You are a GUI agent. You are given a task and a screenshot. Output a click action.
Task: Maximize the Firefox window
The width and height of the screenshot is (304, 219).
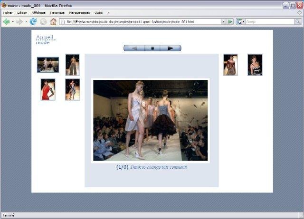[x=293, y=5]
